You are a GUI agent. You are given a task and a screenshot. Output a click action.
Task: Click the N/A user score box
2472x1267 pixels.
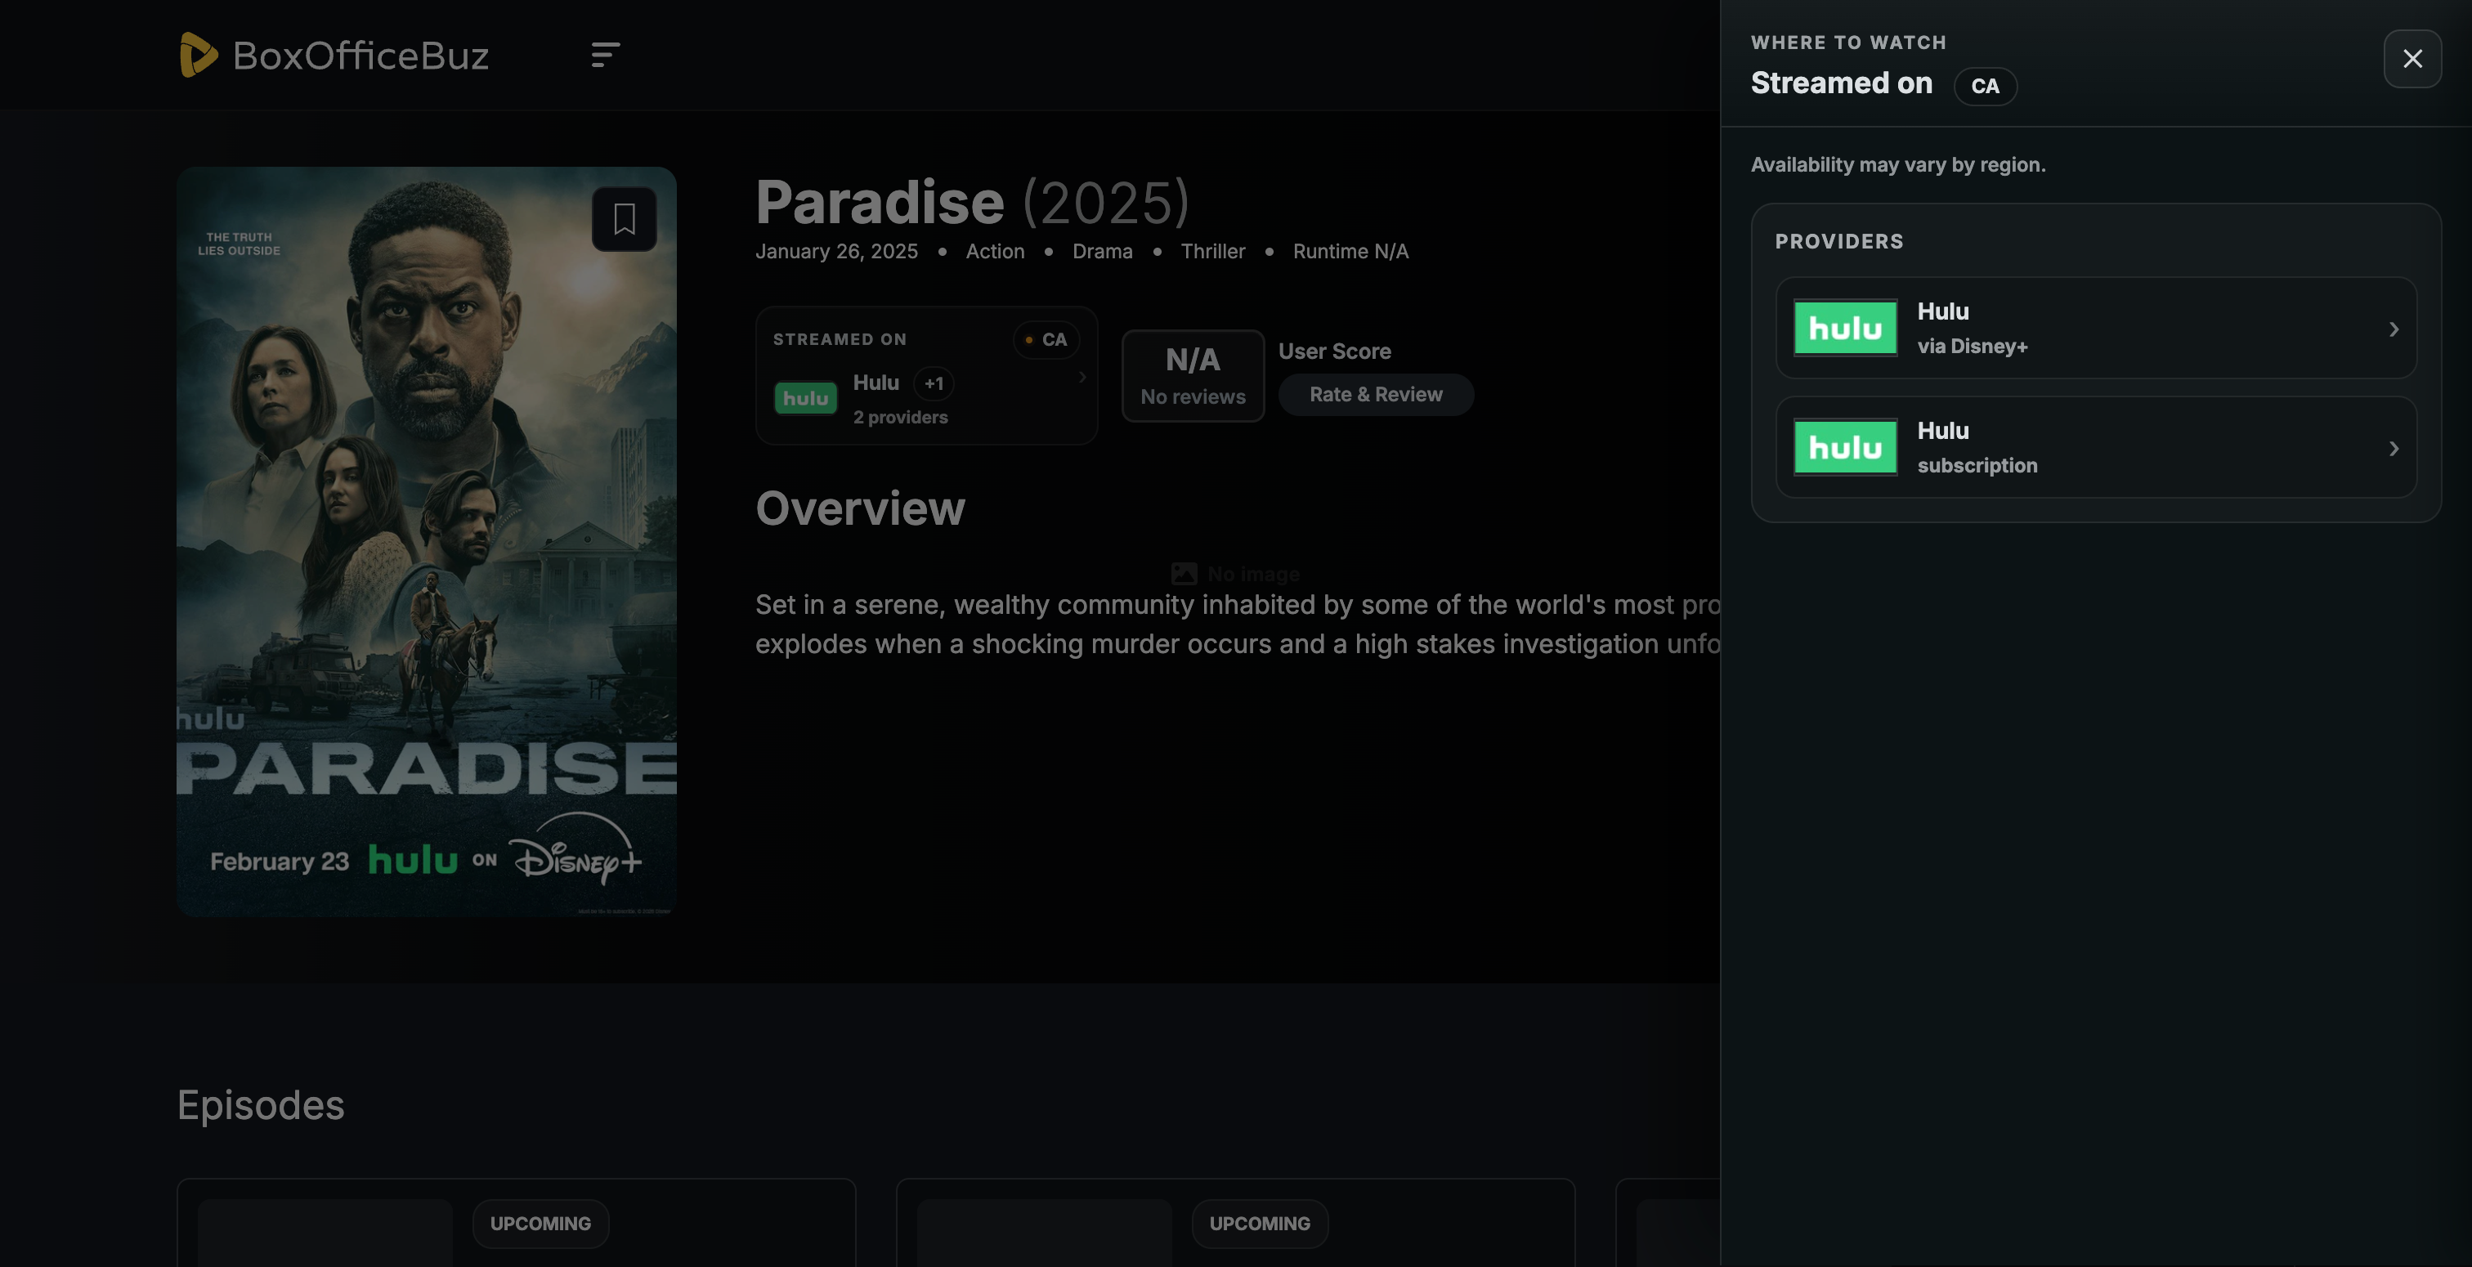point(1193,375)
